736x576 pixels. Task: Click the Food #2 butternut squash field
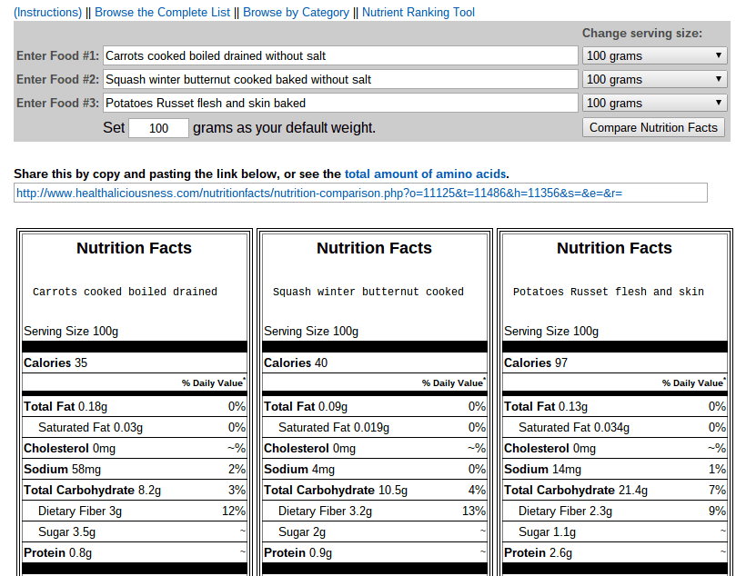click(340, 80)
